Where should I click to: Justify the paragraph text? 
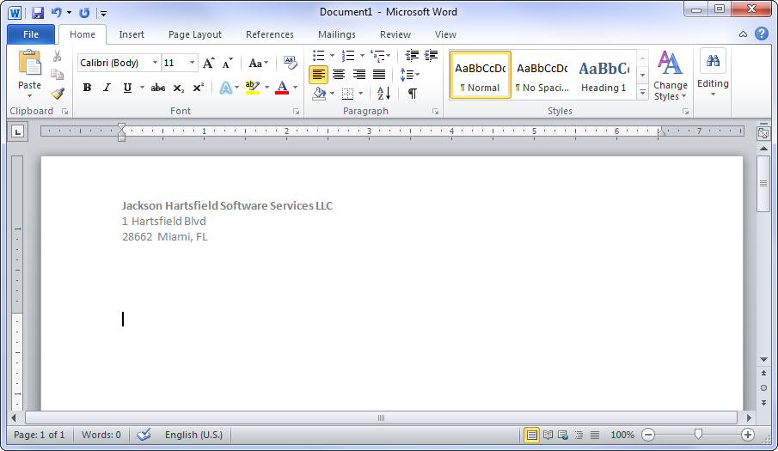coord(379,75)
